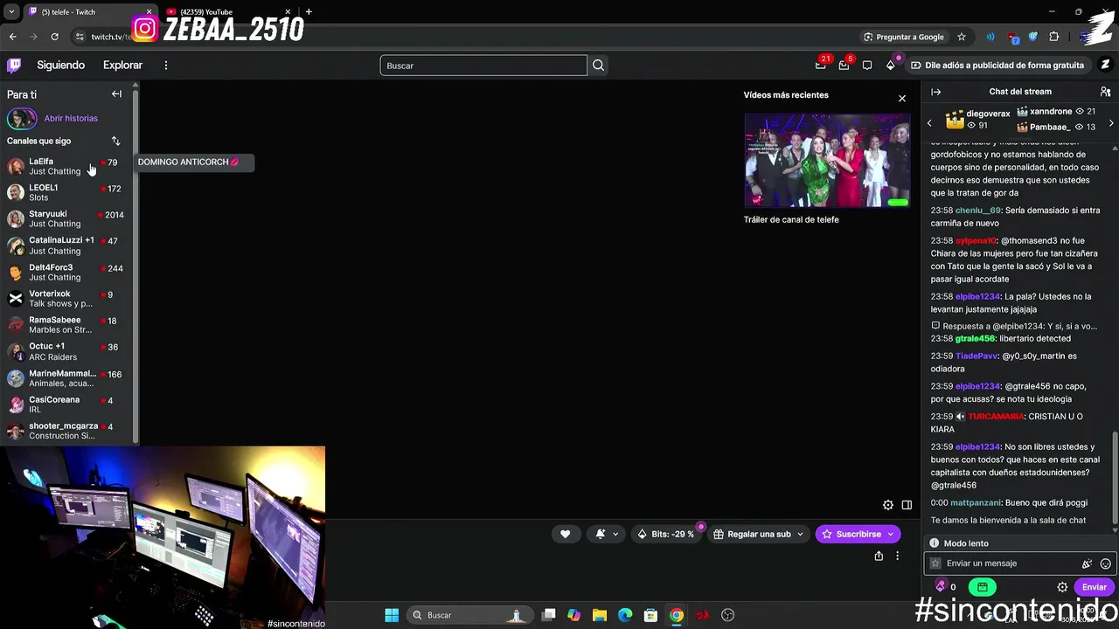Viewport: 1119px width, 629px height.
Task: Click the green channel points button
Action: point(982,587)
